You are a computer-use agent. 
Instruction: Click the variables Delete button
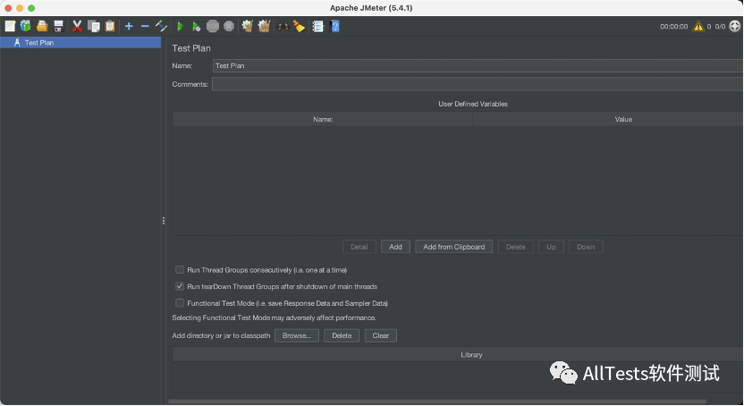(x=516, y=247)
